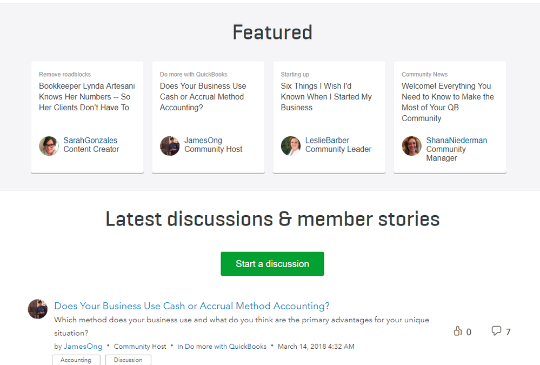Open the Bookkeeper Lynda Artesani article
Image resolution: width=540 pixels, height=365 pixels.
pos(87,97)
